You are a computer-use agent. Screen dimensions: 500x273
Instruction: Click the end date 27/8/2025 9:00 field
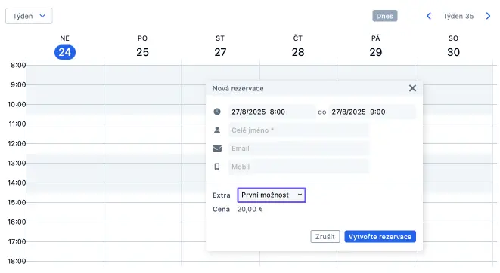click(372, 112)
